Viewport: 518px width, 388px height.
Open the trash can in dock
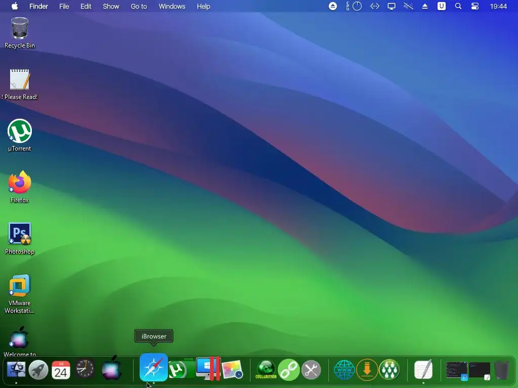tap(501, 370)
